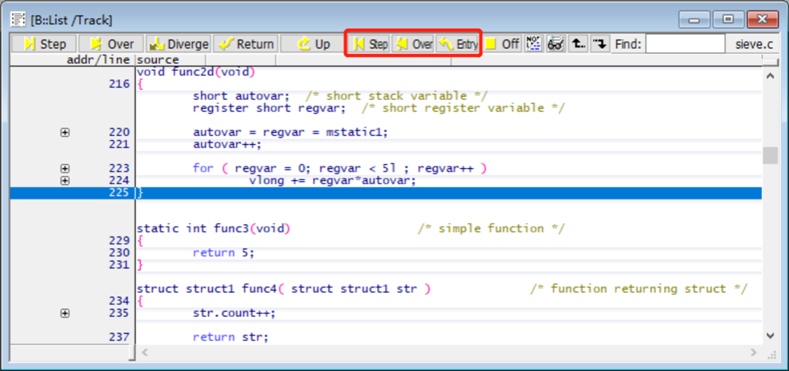Viewport: 789px width, 371px height.
Task: Expand the plus box at line 220
Action: pos(65,132)
